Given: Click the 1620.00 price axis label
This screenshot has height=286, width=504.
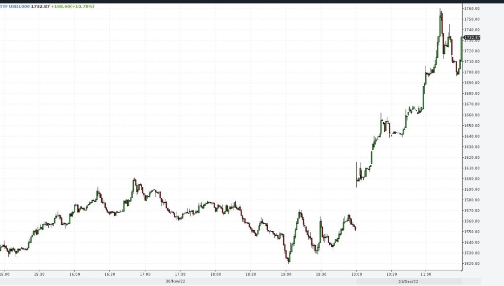Looking at the screenshot, I should tap(472, 158).
